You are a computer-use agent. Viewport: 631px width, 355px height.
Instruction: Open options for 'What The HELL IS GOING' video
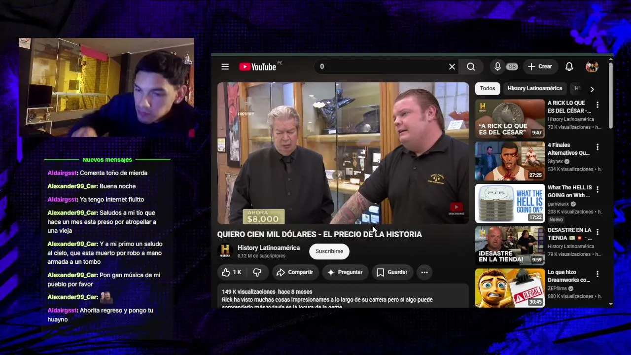tap(597, 189)
